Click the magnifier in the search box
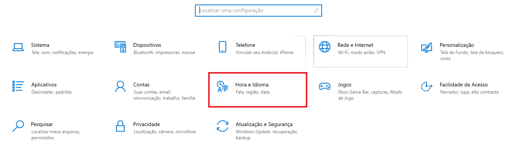The width and height of the screenshot is (517, 160). pos(316,11)
